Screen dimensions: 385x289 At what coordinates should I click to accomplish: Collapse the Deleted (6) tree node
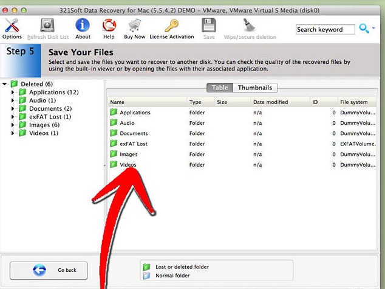coord(5,84)
